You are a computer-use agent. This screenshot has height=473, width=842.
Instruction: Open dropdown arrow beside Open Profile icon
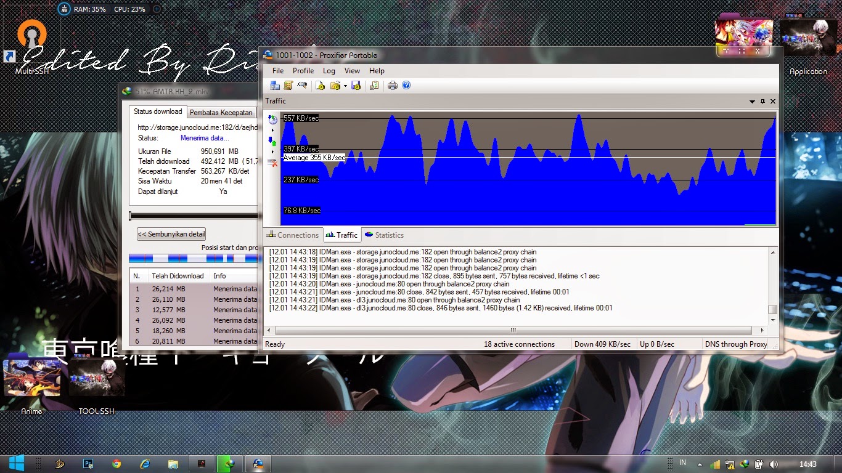pos(345,86)
